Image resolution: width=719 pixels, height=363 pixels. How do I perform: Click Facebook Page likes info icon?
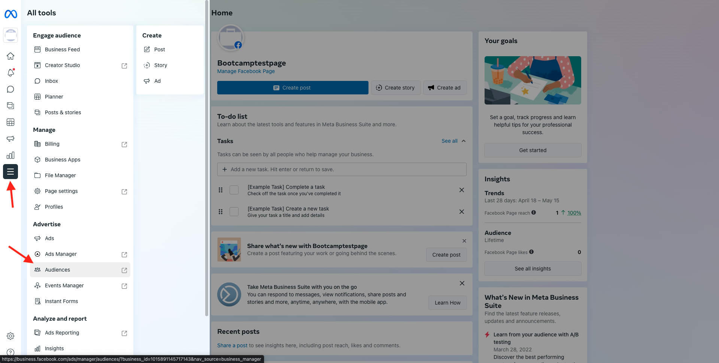(531, 252)
